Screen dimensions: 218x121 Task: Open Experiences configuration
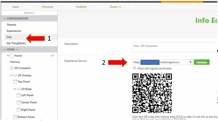[14, 31]
